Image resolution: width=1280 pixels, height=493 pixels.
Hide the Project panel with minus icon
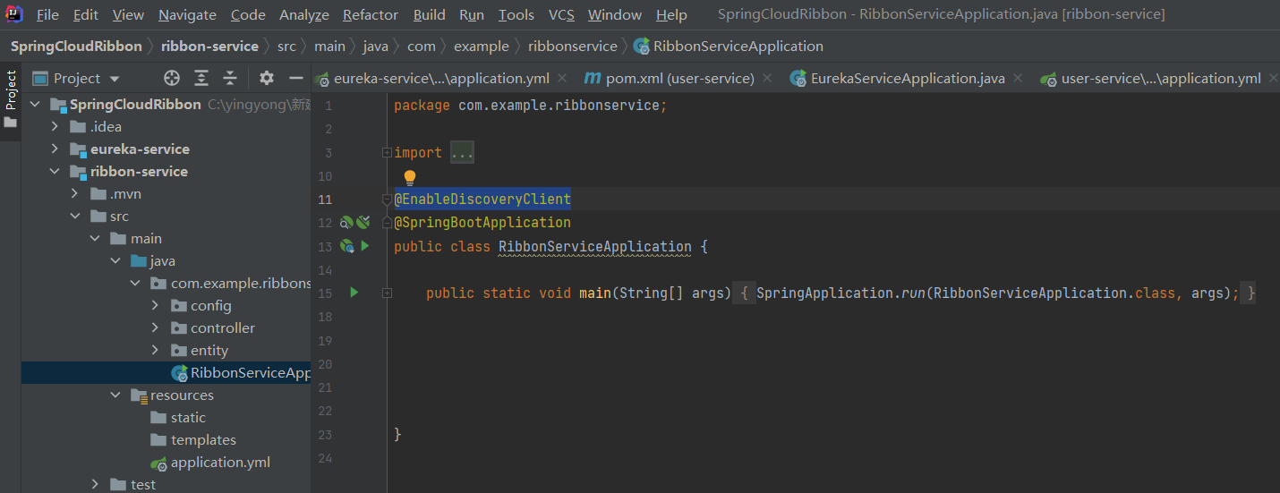[295, 79]
